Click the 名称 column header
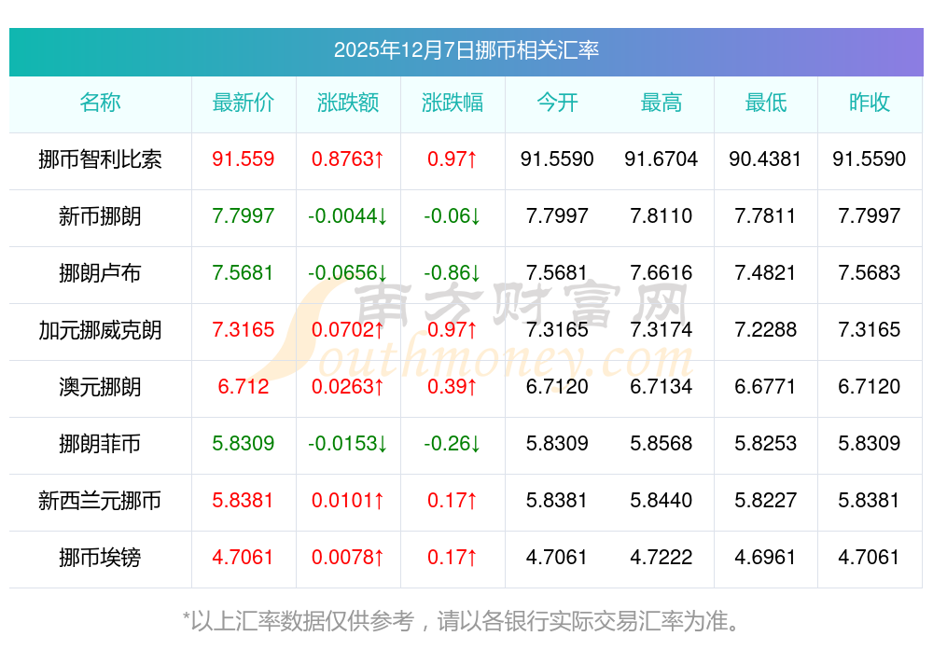Screen dimensions: 933x650 (x=100, y=103)
